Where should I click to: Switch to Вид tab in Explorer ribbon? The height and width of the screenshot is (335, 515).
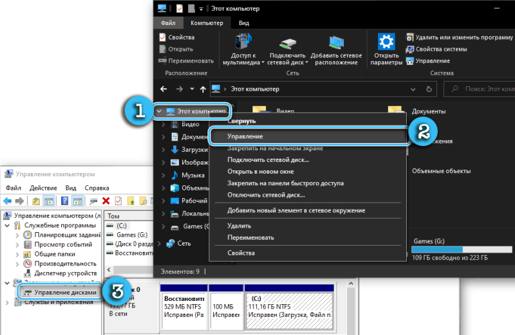[x=244, y=23]
